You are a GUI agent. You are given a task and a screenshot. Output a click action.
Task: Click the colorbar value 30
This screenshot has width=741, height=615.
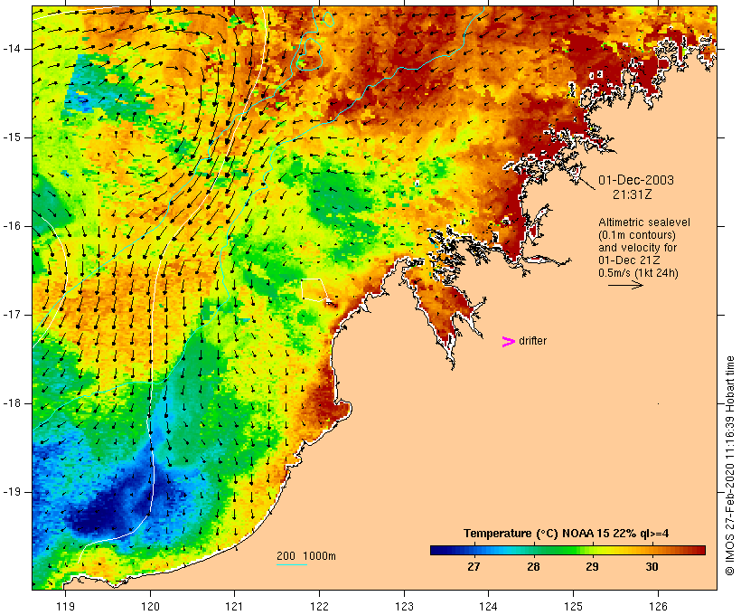pyautogui.click(x=652, y=566)
